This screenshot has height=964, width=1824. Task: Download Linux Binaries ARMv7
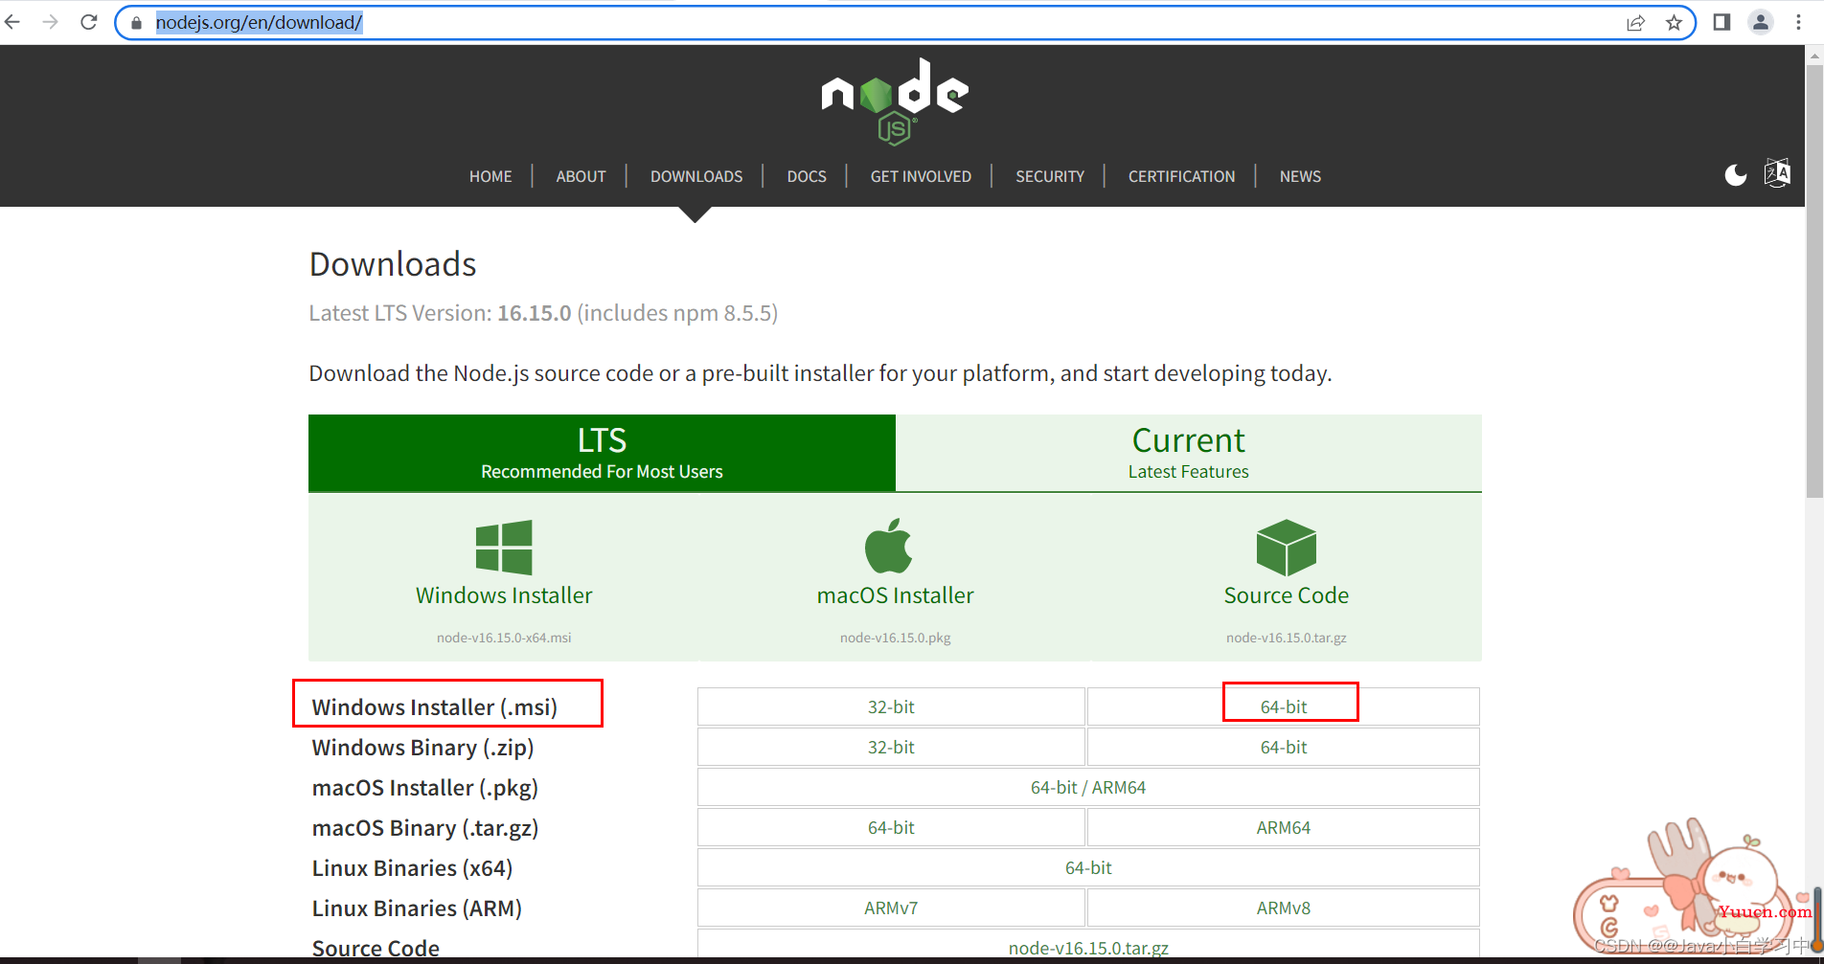click(x=891, y=908)
